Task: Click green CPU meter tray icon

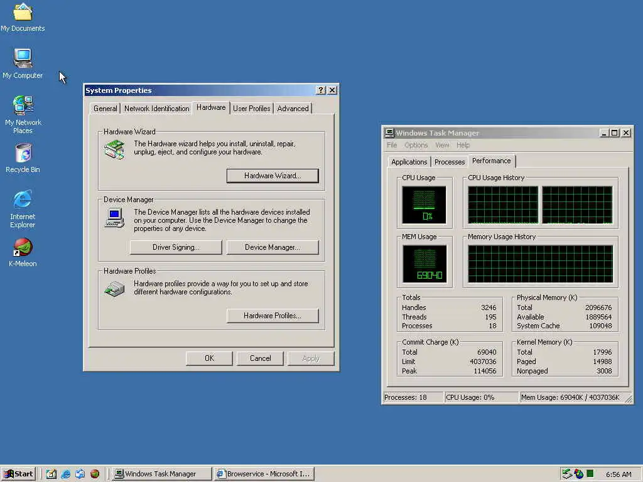Action: (590, 473)
